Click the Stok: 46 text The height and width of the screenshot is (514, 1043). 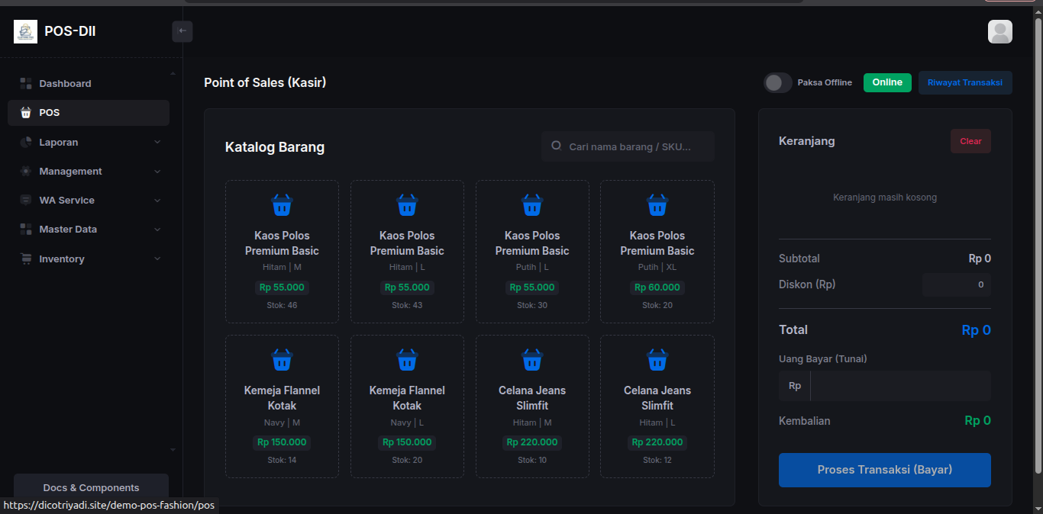coord(282,305)
